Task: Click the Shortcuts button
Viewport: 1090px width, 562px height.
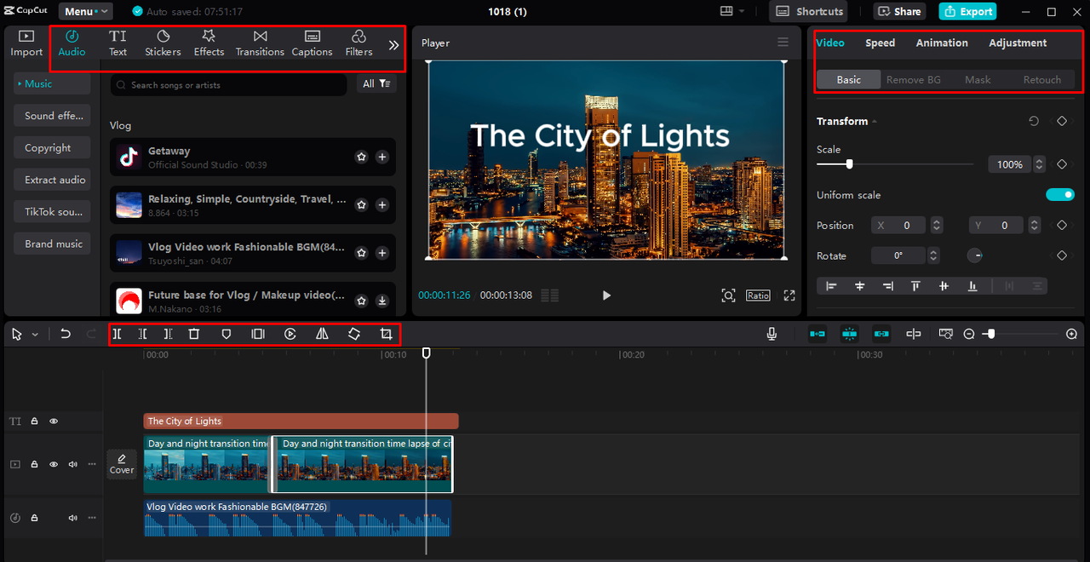Action: [810, 12]
